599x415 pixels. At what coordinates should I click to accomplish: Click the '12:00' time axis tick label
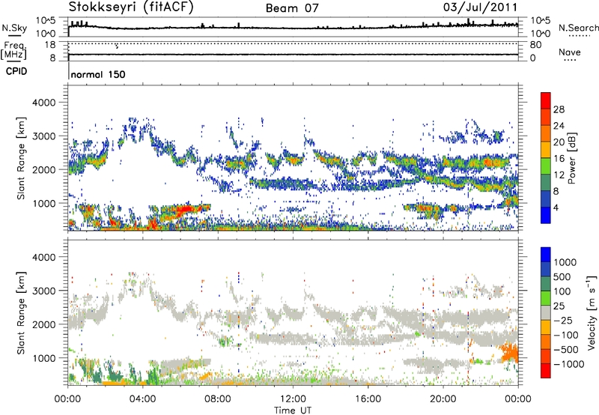(293, 399)
